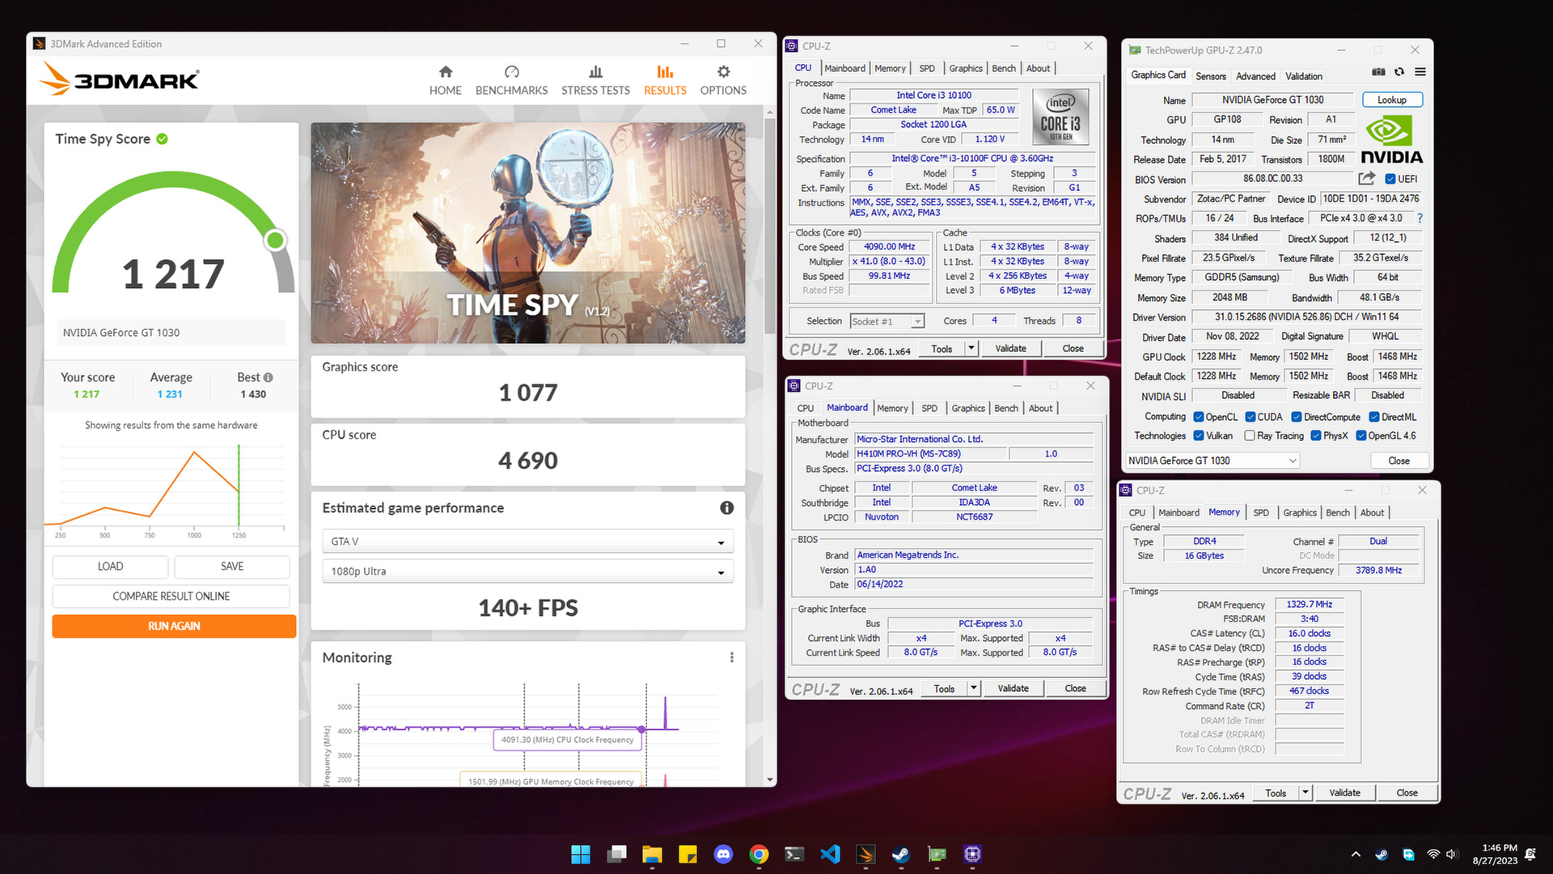
Task: Open SPD tab in CPU-Z CPU window
Action: pyautogui.click(x=927, y=69)
